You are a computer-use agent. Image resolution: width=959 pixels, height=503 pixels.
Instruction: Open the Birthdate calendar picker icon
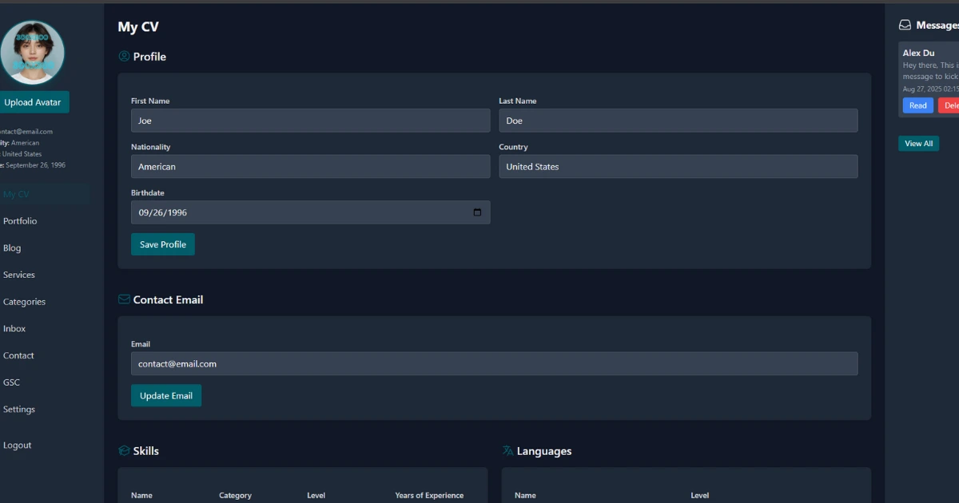click(477, 212)
